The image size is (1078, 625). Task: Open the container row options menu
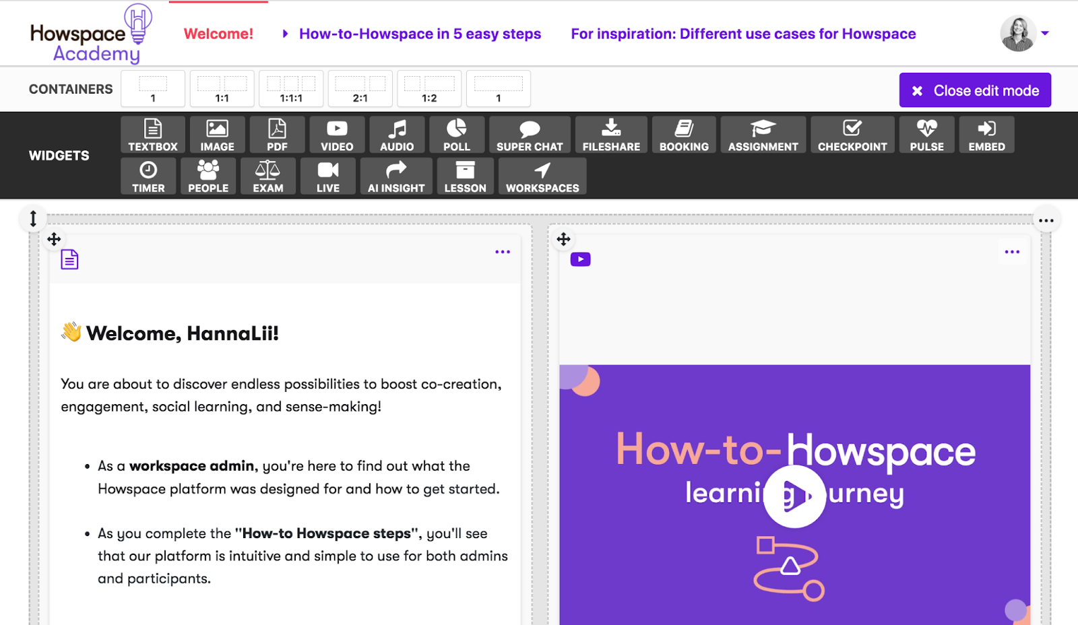coord(1046,220)
